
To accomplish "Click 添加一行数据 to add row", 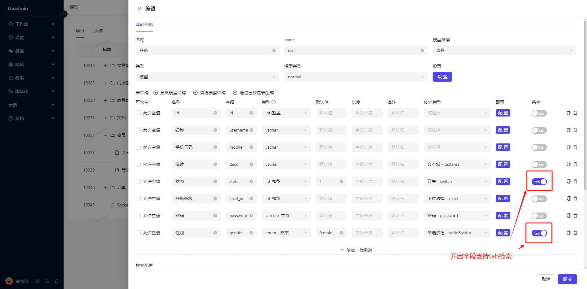I will pos(356,250).
